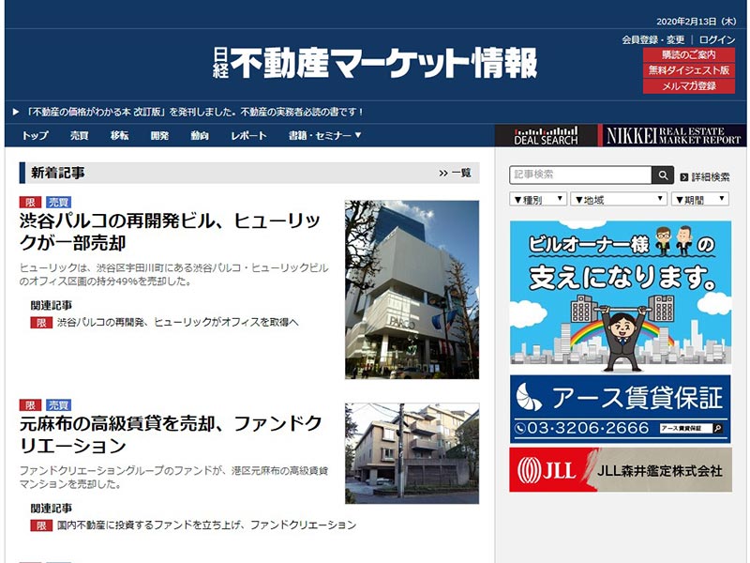
Task: Open the 売買 navigation tab
Action: [80, 135]
